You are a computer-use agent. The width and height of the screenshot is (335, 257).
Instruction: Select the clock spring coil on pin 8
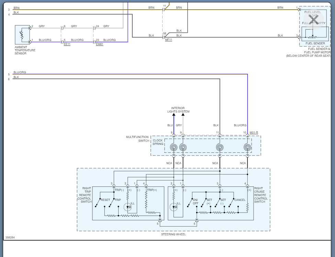click(174, 148)
